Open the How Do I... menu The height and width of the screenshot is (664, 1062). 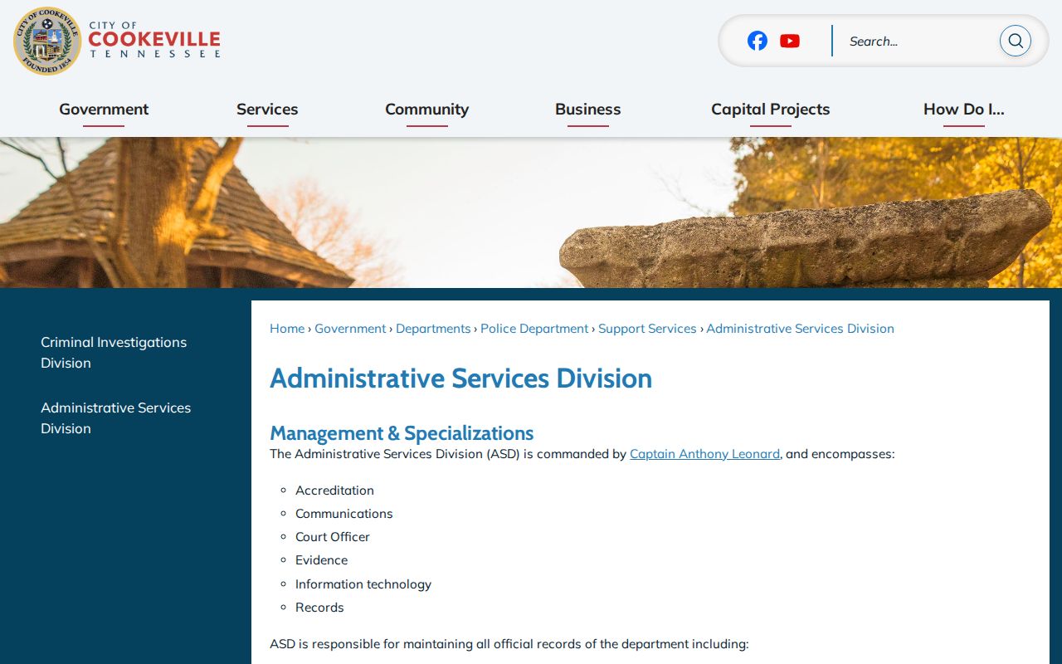[x=963, y=110]
